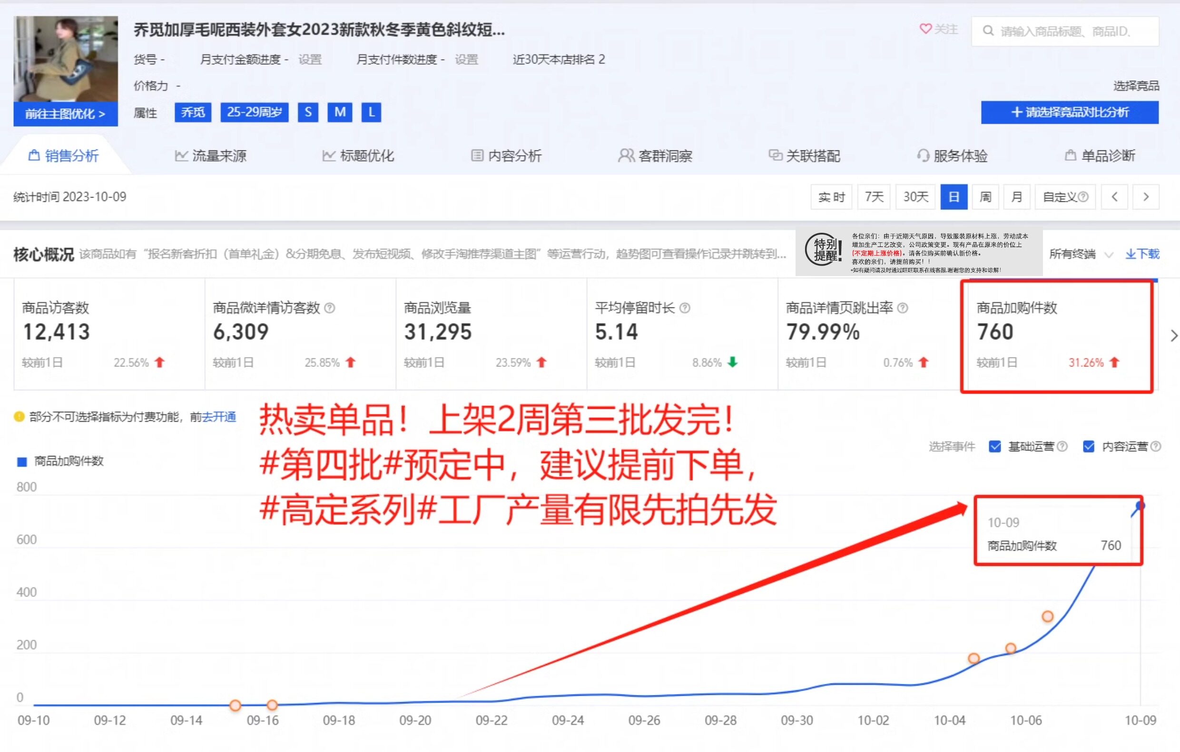The height and width of the screenshot is (752, 1180).
Task: Click the 去开通 link
Action: (x=219, y=416)
